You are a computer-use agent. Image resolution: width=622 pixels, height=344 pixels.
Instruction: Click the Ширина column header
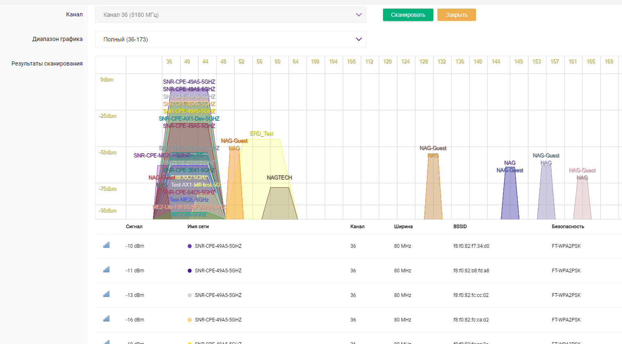[403, 226]
